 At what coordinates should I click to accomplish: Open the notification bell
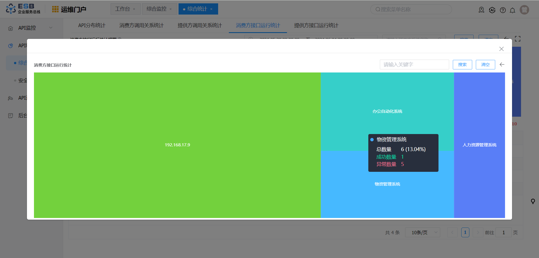point(512,10)
